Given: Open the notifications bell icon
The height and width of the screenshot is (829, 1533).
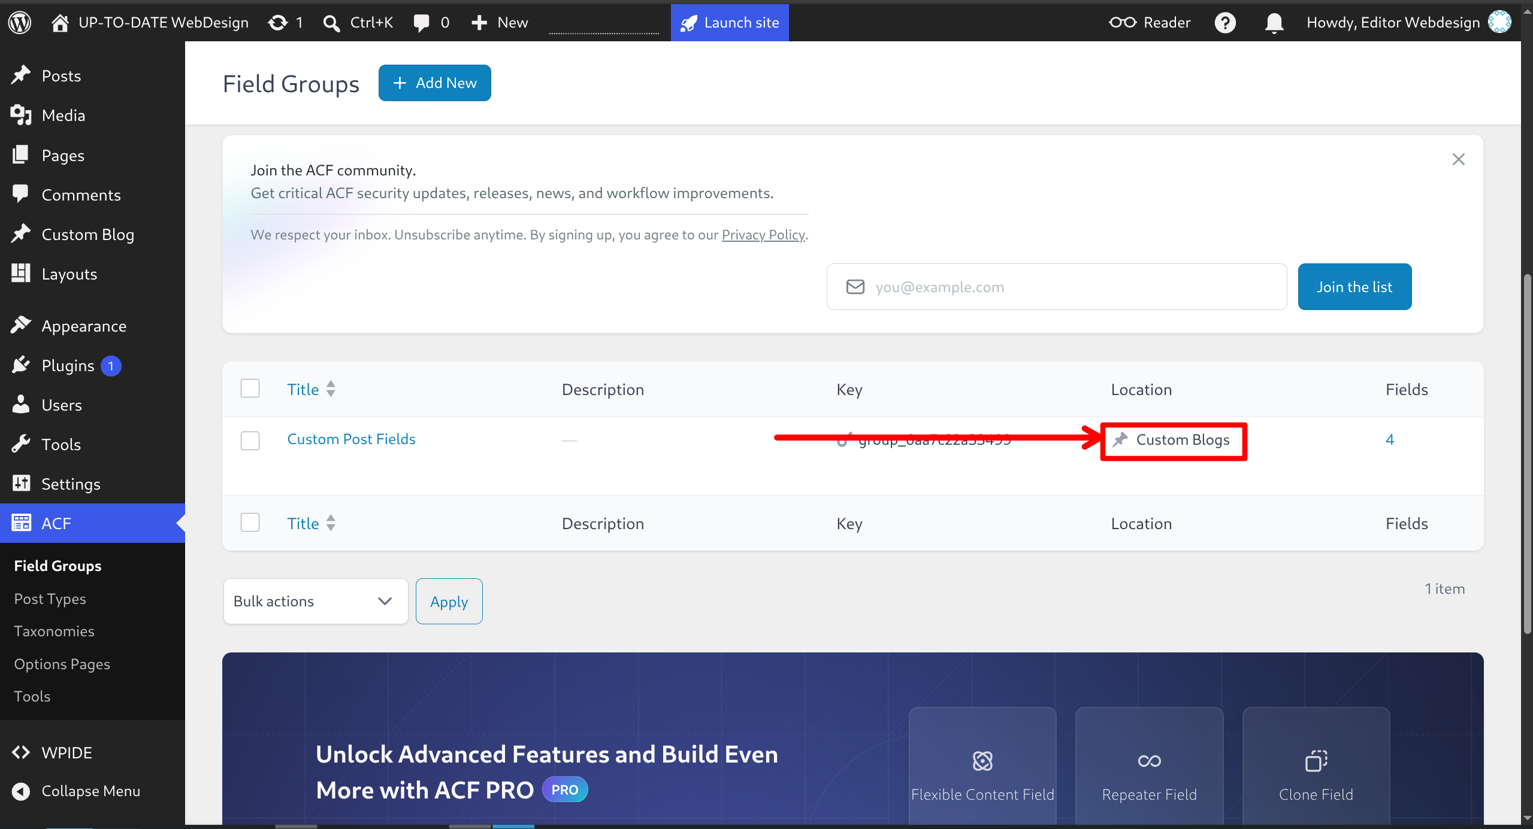Looking at the screenshot, I should pyautogui.click(x=1274, y=23).
